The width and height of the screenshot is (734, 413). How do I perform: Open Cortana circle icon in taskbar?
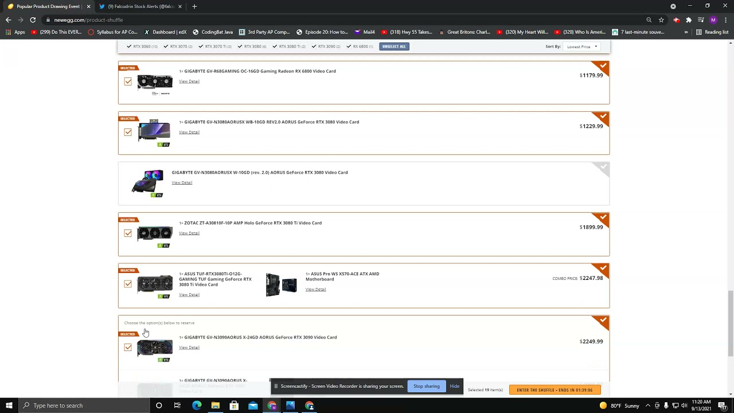[159, 406]
